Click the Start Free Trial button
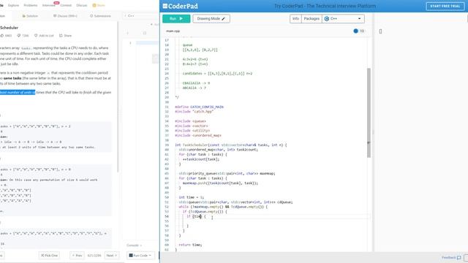Screen dimensions: 468x263 click(x=445, y=6)
